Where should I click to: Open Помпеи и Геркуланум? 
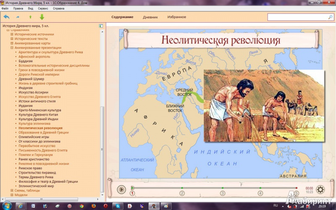click(36, 155)
